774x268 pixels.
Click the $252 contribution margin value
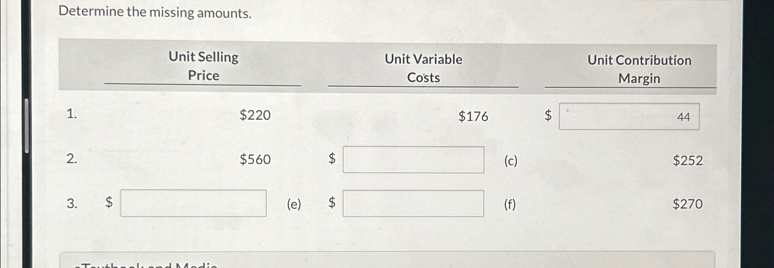click(688, 160)
